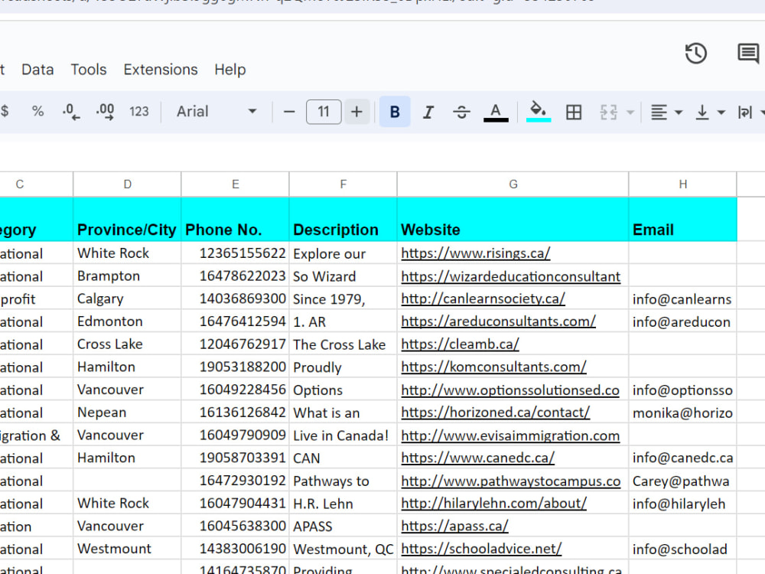Open http://canlearnsociety.ca/ link
This screenshot has width=765, height=574.
pyautogui.click(x=483, y=298)
